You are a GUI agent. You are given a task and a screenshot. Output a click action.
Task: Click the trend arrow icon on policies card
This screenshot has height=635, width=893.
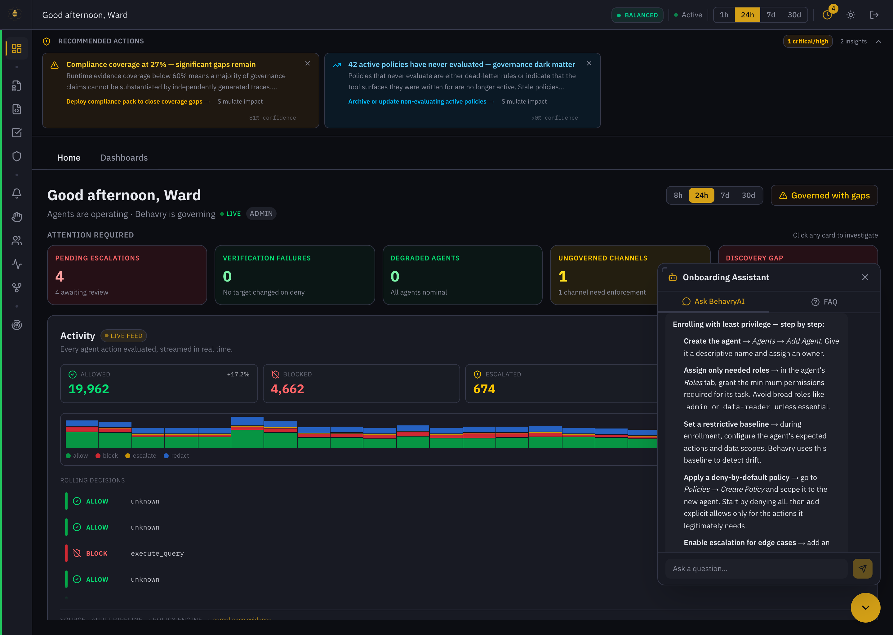coord(337,65)
